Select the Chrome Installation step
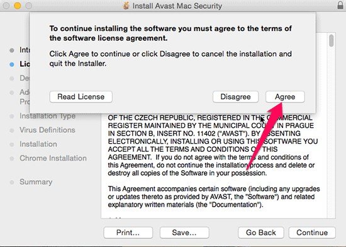The width and height of the screenshot is (346, 247). (53, 158)
